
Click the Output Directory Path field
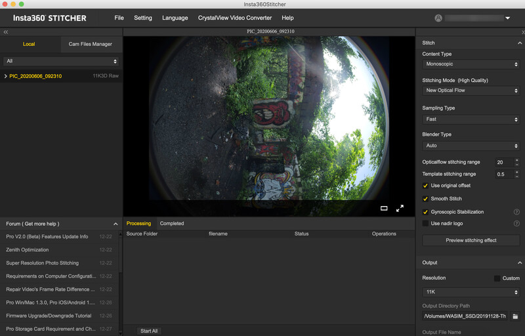pos(465,316)
